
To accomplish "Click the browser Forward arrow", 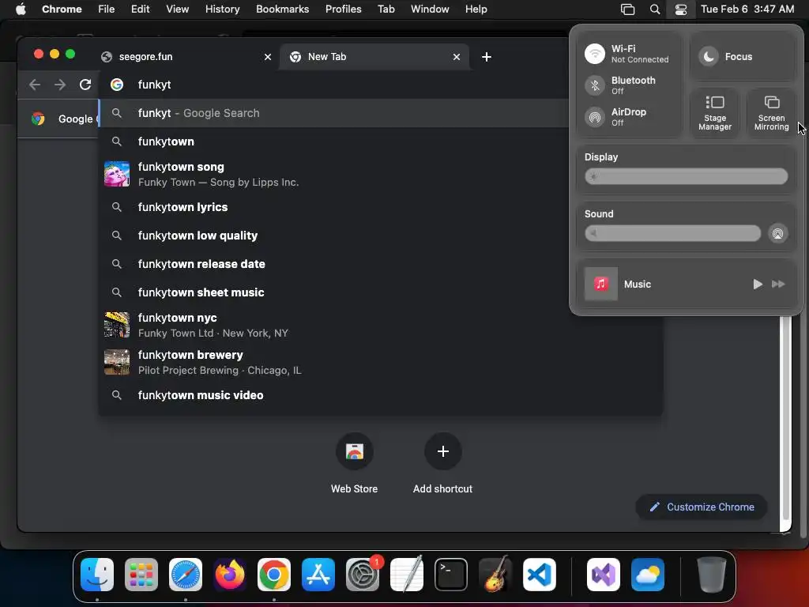I will (60, 85).
